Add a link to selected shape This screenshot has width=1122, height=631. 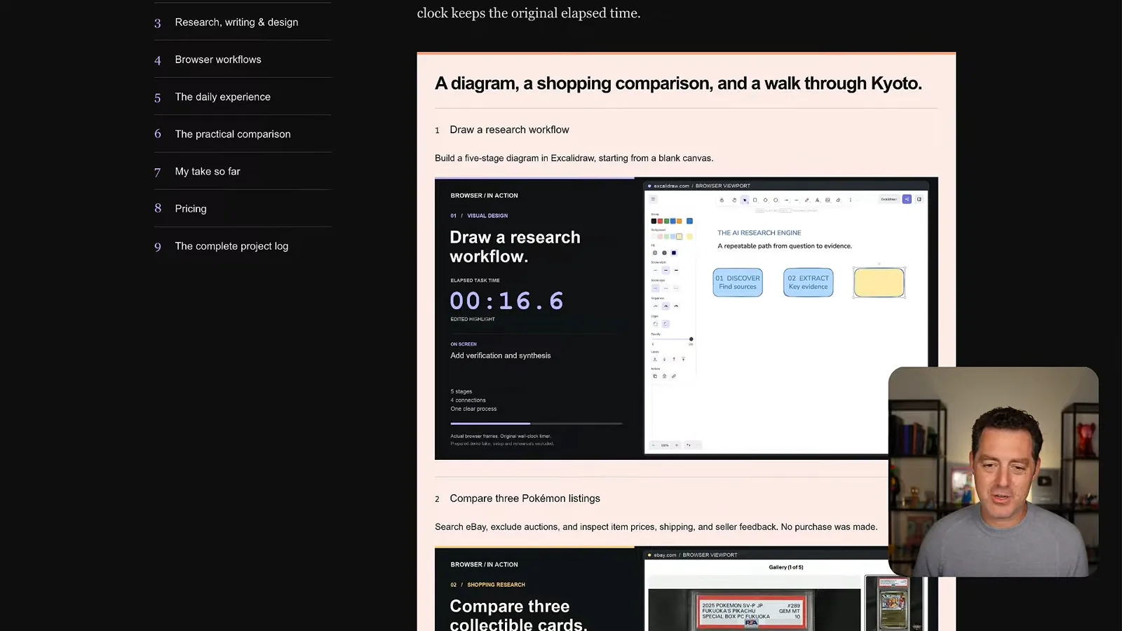[674, 376]
